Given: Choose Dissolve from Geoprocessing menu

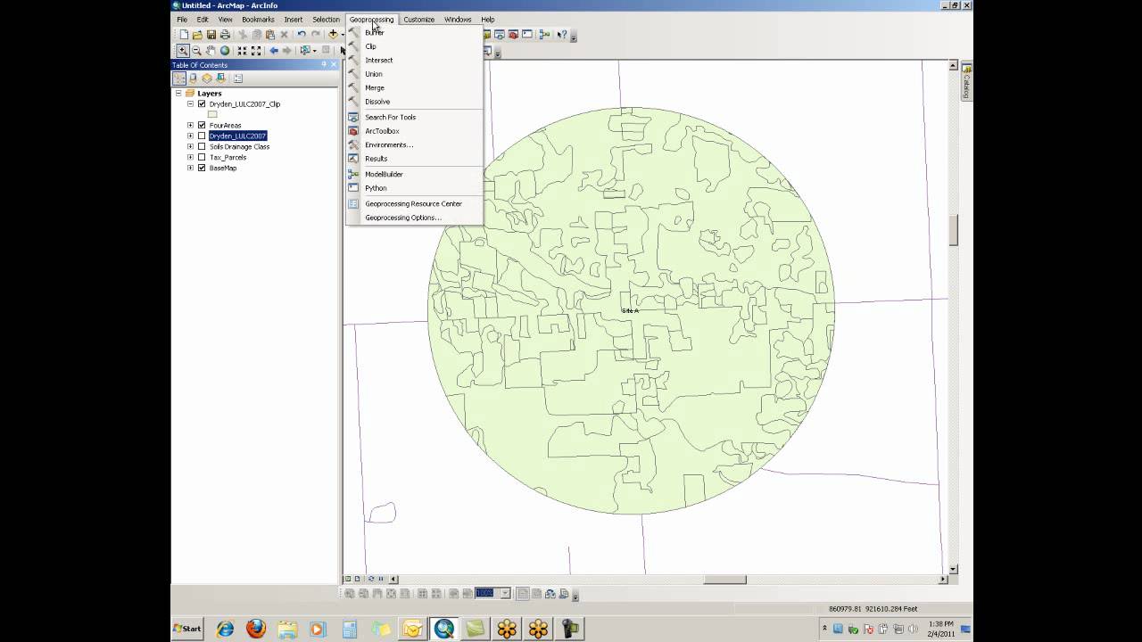Looking at the screenshot, I should (415, 102).
